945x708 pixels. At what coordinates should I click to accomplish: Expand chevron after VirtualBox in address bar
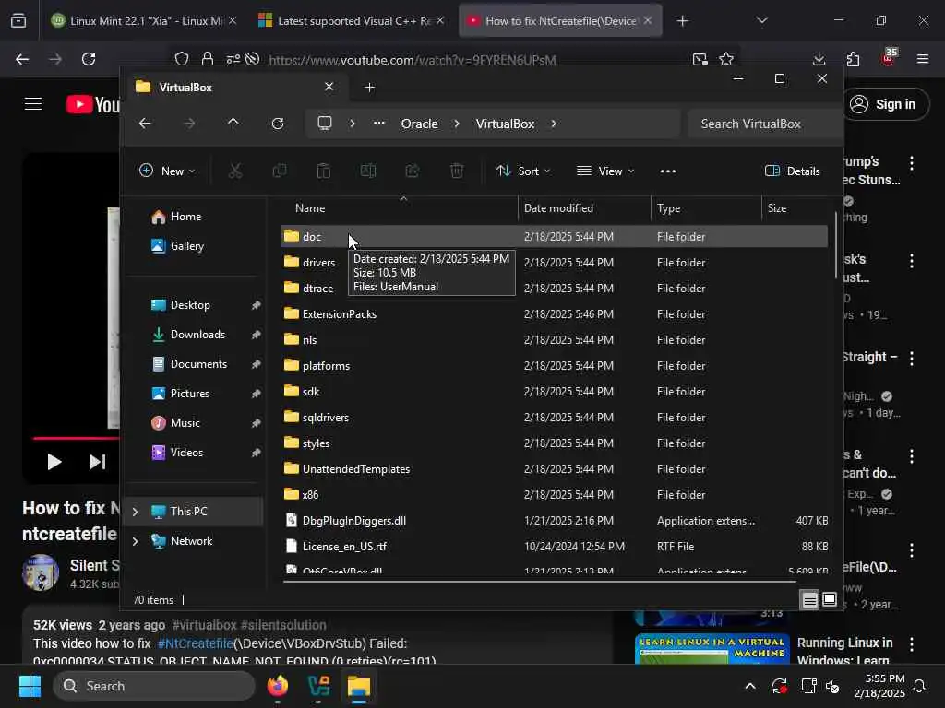pos(554,124)
